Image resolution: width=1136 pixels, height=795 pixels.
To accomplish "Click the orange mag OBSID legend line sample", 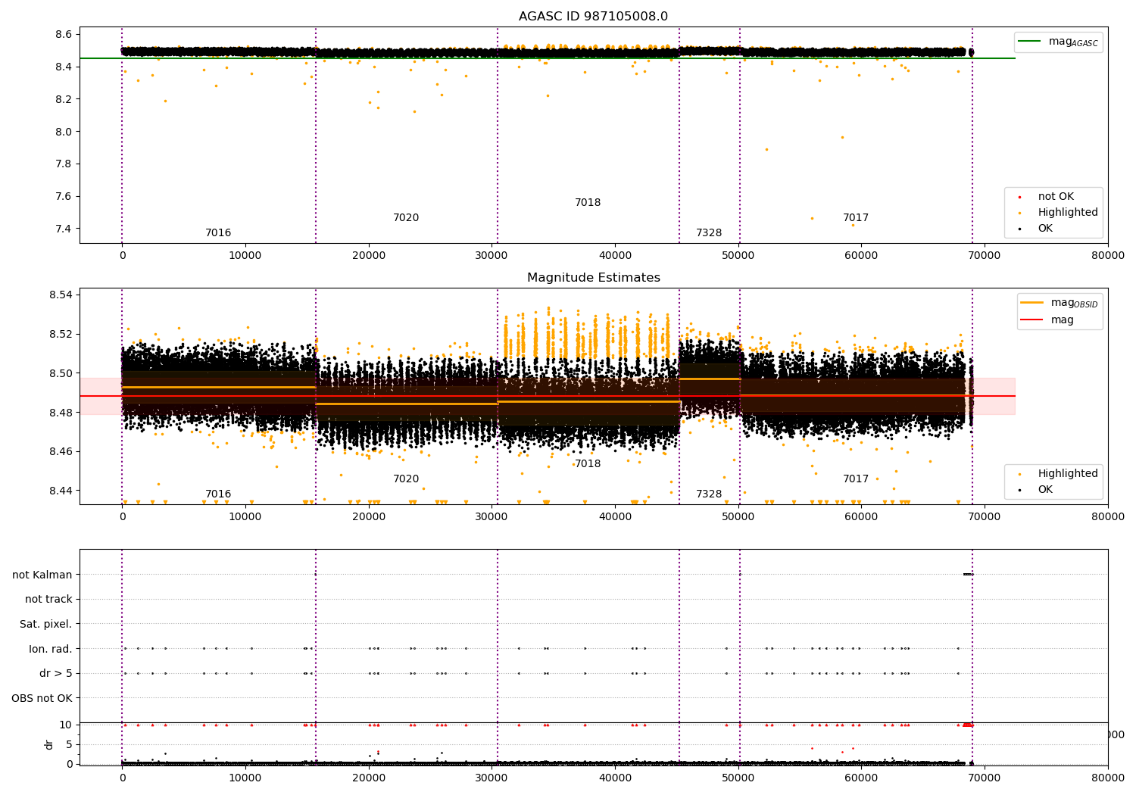I will tap(1032, 303).
